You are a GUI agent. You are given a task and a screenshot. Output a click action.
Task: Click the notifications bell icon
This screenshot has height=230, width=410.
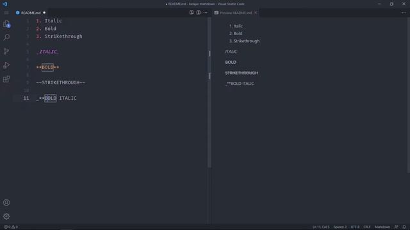click(x=404, y=227)
